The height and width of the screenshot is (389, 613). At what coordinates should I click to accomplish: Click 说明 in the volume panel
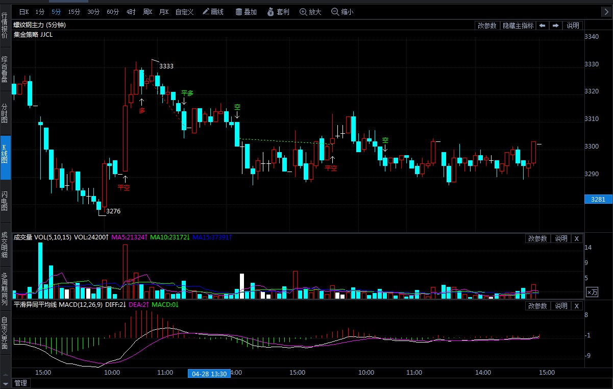pyautogui.click(x=561, y=238)
